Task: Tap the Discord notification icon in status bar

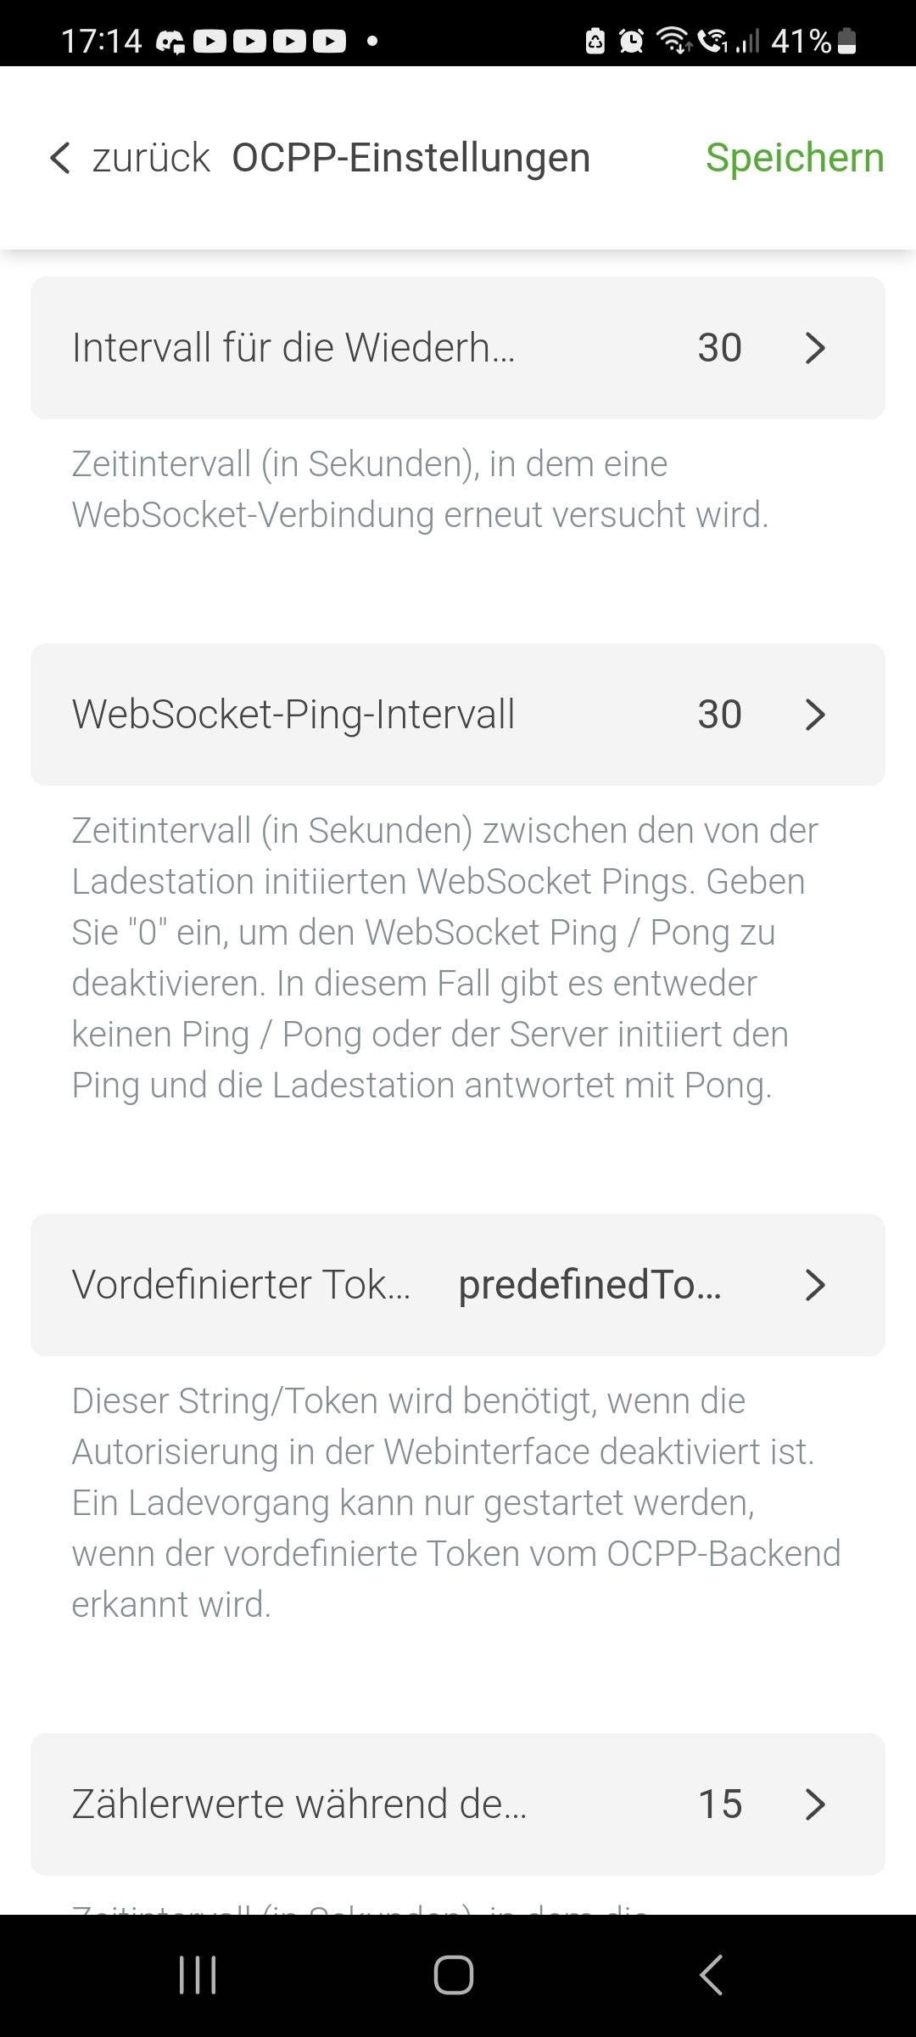Action: pyautogui.click(x=170, y=41)
